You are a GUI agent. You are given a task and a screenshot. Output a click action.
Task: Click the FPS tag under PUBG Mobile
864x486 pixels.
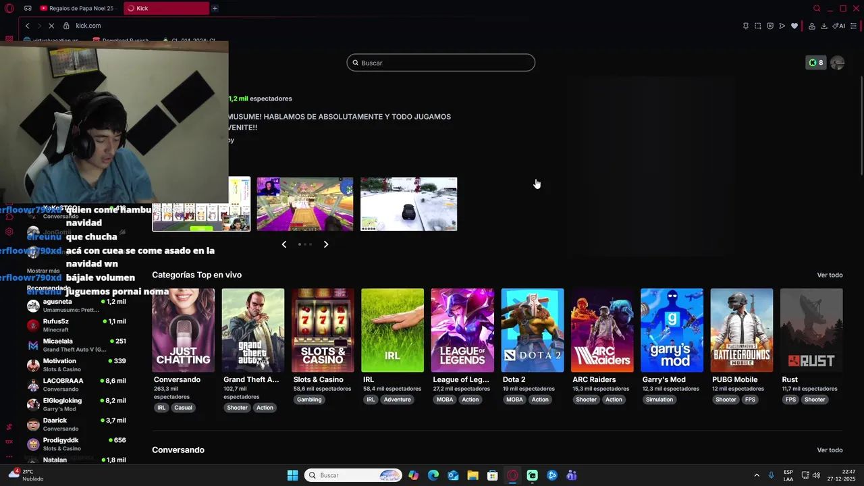[x=750, y=400]
